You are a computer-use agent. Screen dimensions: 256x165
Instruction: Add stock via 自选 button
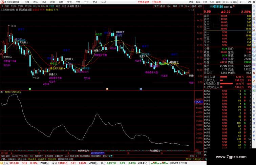point(194,6)
